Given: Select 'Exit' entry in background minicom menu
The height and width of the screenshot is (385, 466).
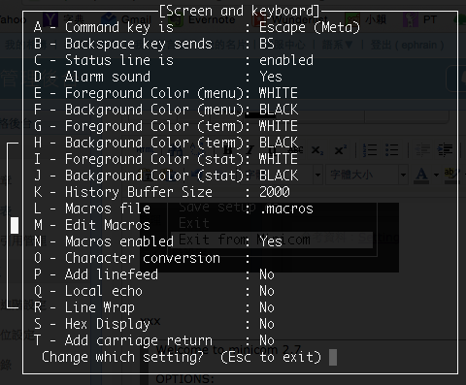Looking at the screenshot, I should click(194, 223).
